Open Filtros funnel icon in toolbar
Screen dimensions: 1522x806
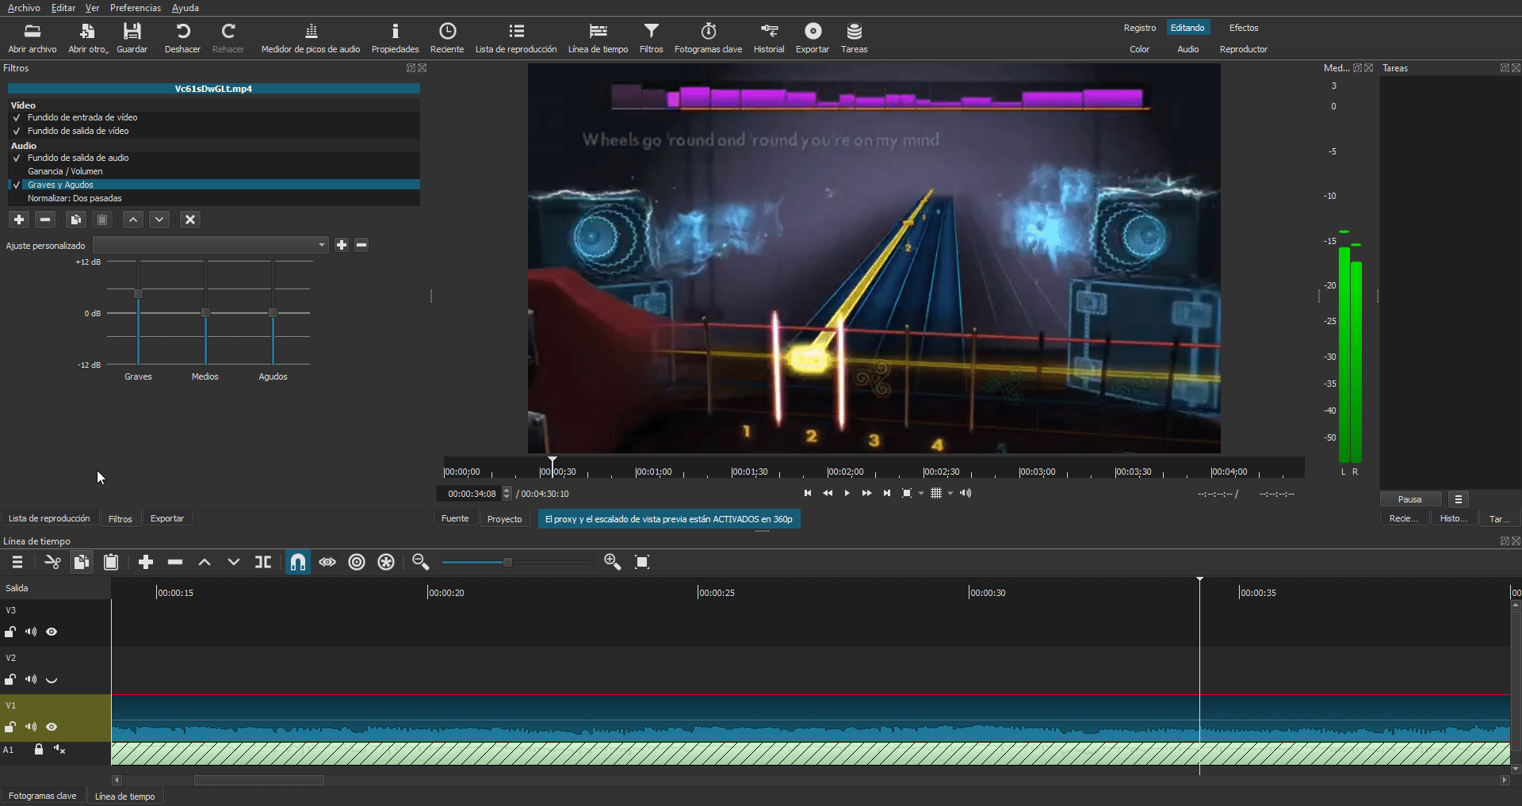click(651, 37)
